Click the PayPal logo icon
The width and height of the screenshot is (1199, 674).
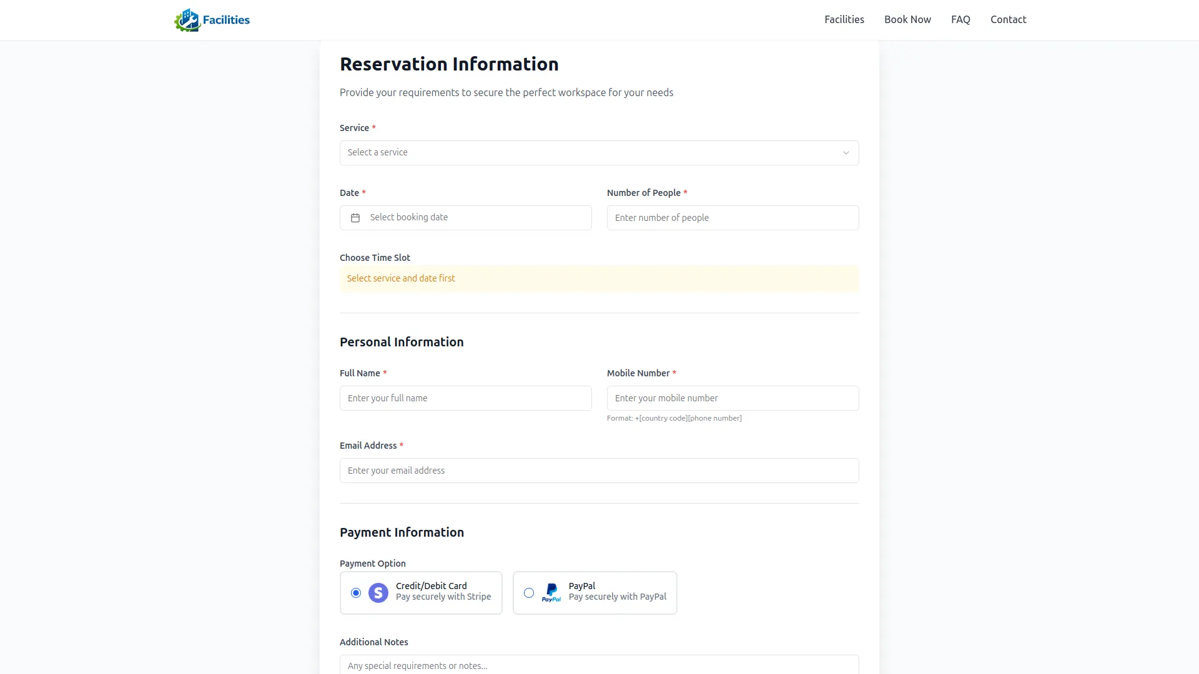551,593
